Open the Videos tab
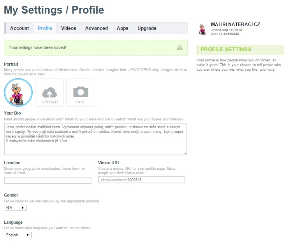The width and height of the screenshot is (299, 242). (x=69, y=28)
